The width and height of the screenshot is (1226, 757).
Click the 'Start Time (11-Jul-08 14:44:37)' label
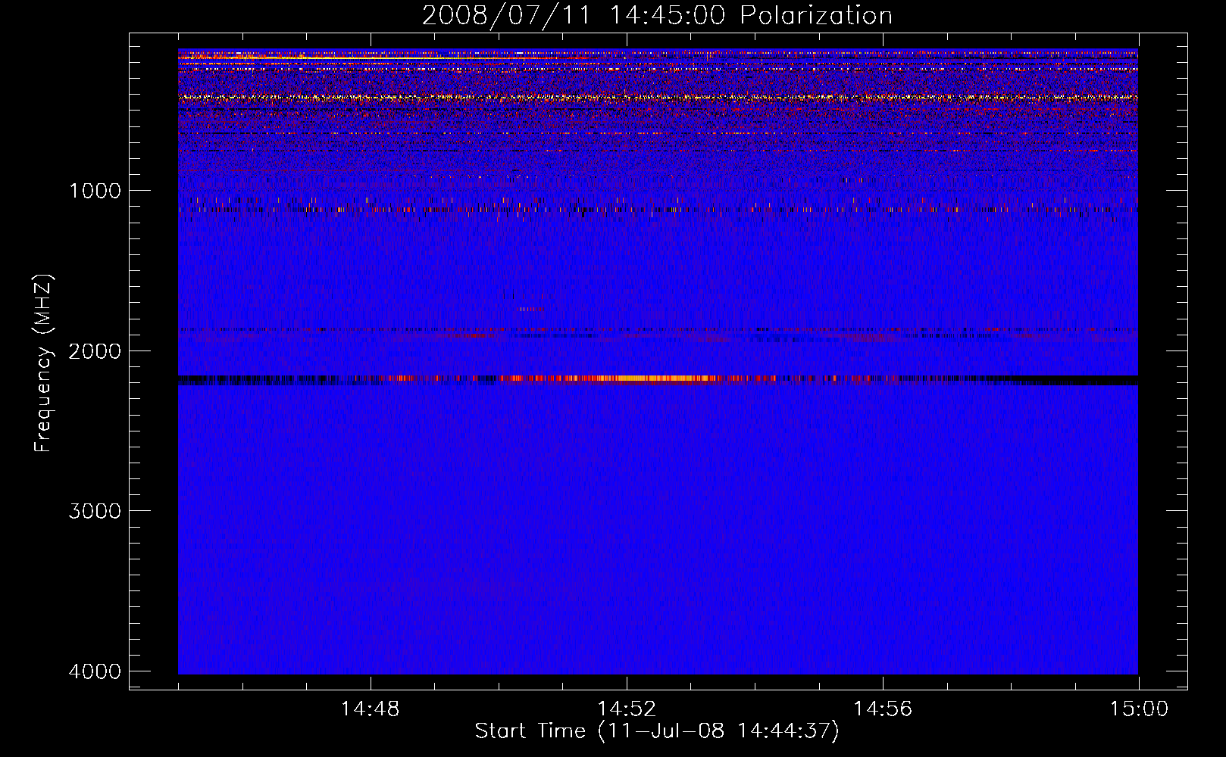tap(657, 731)
